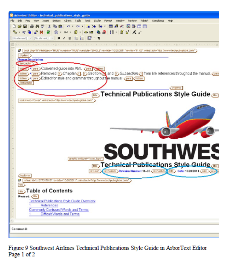Open the Compliance menu
Image resolution: width=230 pixels, height=267 pixels.
tap(158, 21)
